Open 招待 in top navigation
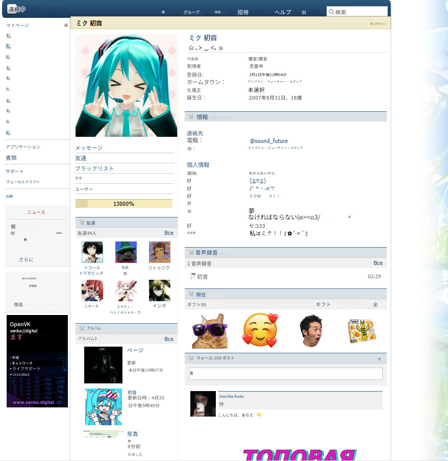 click(x=243, y=12)
